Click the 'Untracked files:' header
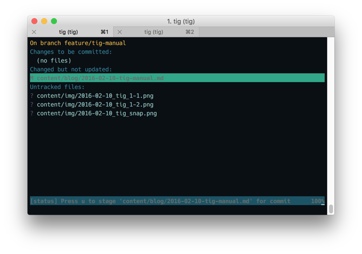The width and height of the screenshot is (362, 254). coord(57,87)
